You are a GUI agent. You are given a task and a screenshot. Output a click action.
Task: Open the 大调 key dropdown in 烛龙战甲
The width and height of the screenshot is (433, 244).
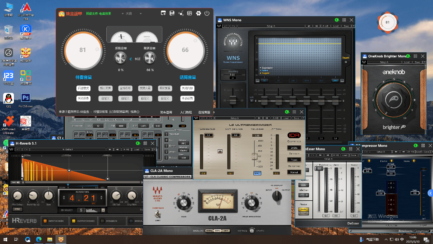[129, 14]
